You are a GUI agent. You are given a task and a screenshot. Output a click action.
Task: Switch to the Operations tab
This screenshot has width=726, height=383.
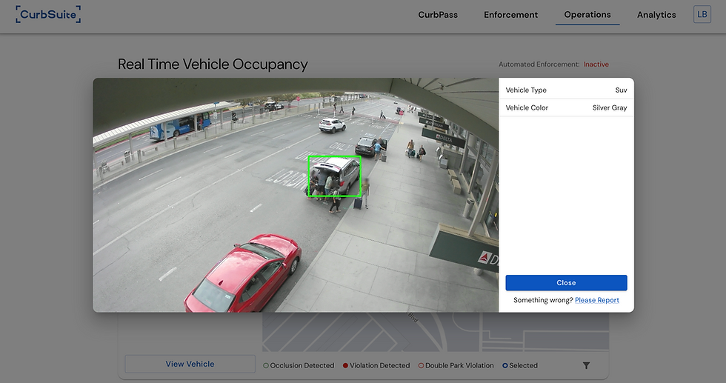click(x=587, y=15)
